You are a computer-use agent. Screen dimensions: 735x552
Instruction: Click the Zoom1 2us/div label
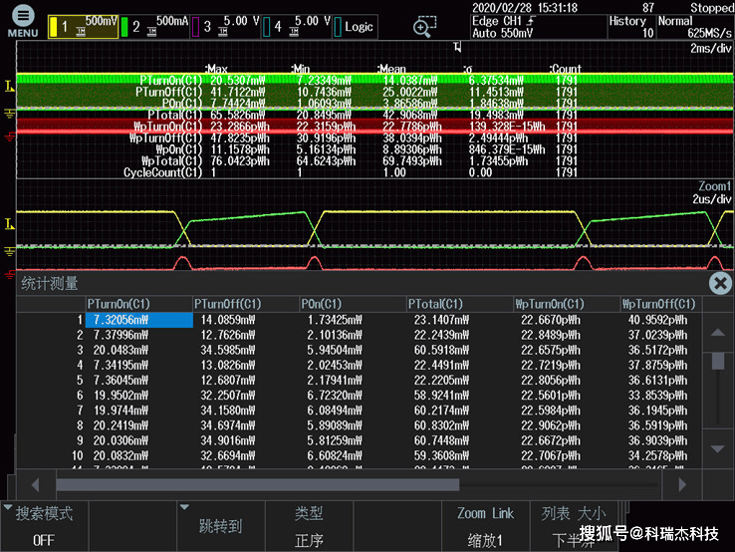[712, 192]
